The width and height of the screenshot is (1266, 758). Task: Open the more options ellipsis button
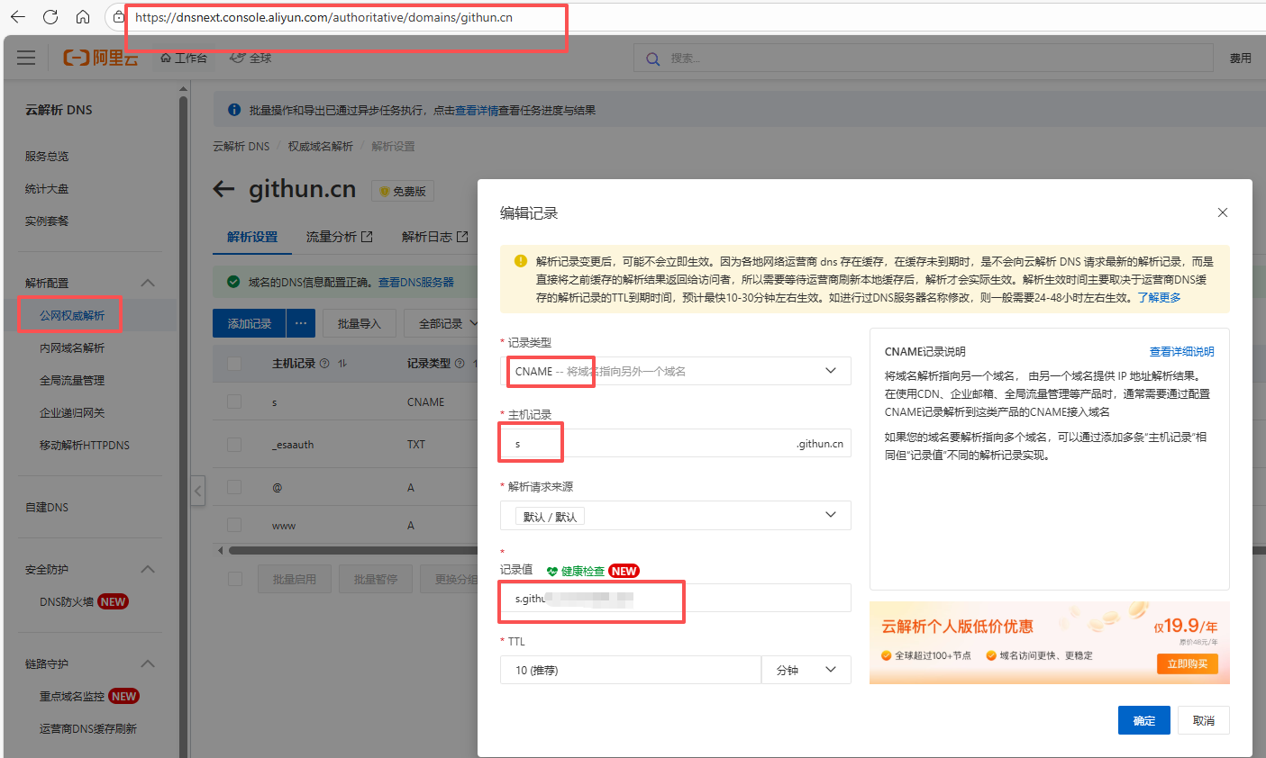(301, 323)
